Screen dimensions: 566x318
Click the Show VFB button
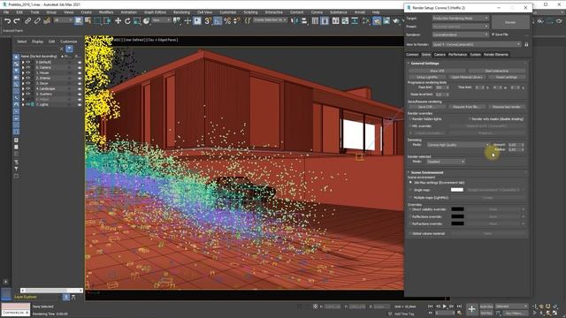437,71
